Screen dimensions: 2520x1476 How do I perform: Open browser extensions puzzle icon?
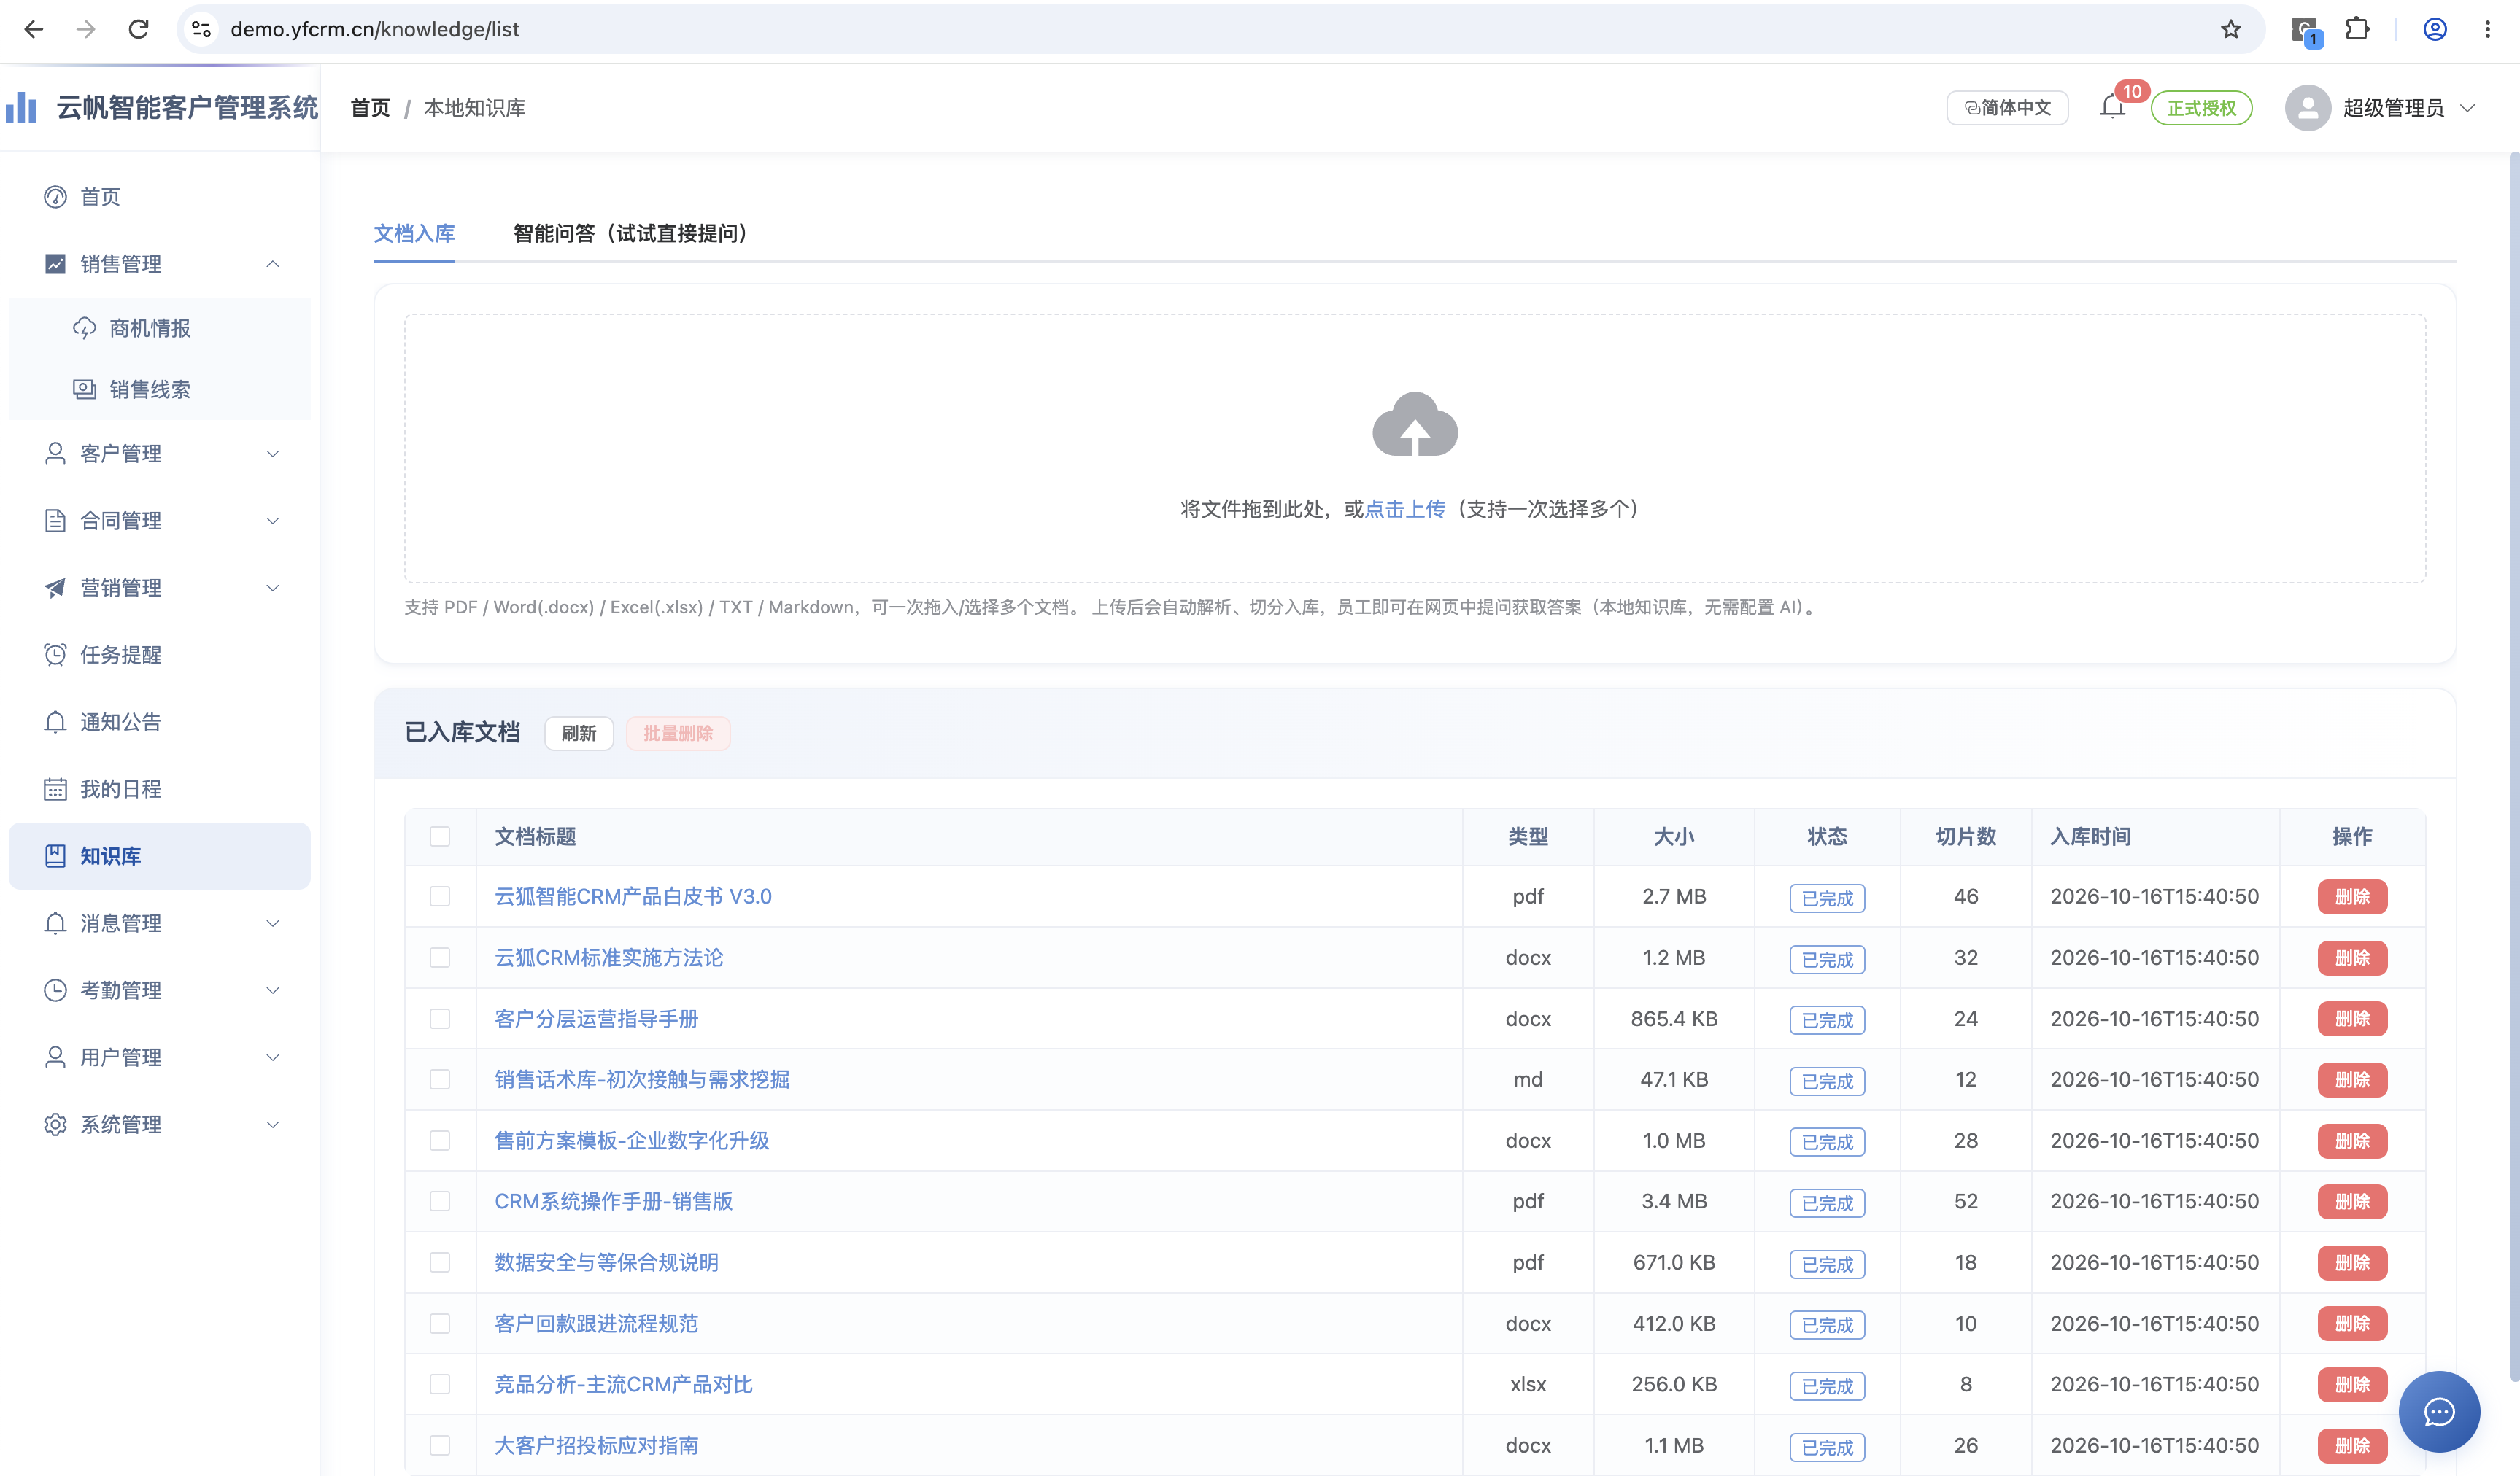click(x=2357, y=29)
